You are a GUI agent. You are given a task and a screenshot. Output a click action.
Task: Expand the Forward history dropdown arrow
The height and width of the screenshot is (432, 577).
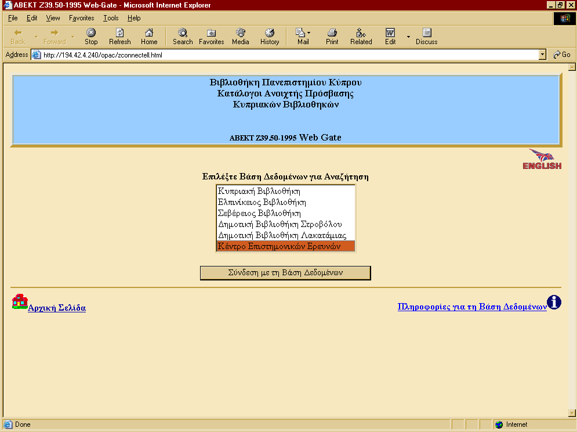tap(73, 37)
